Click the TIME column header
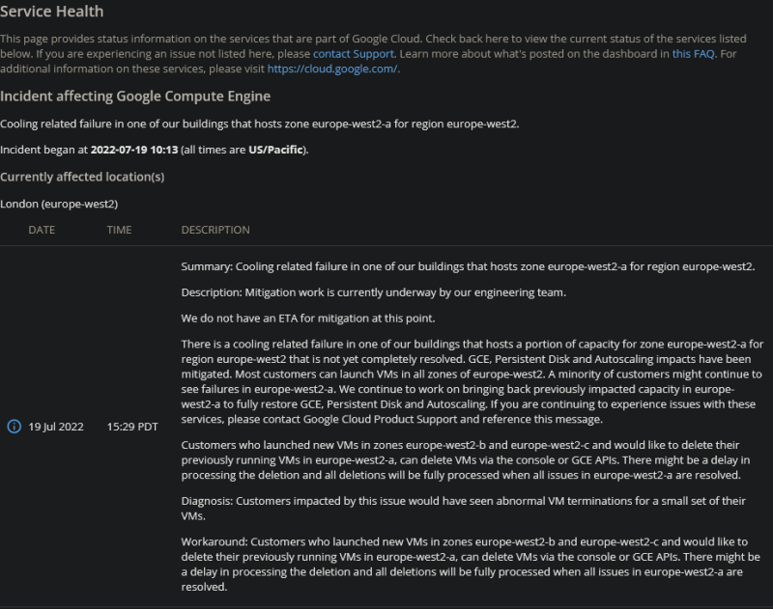773x609 pixels. pyautogui.click(x=120, y=230)
